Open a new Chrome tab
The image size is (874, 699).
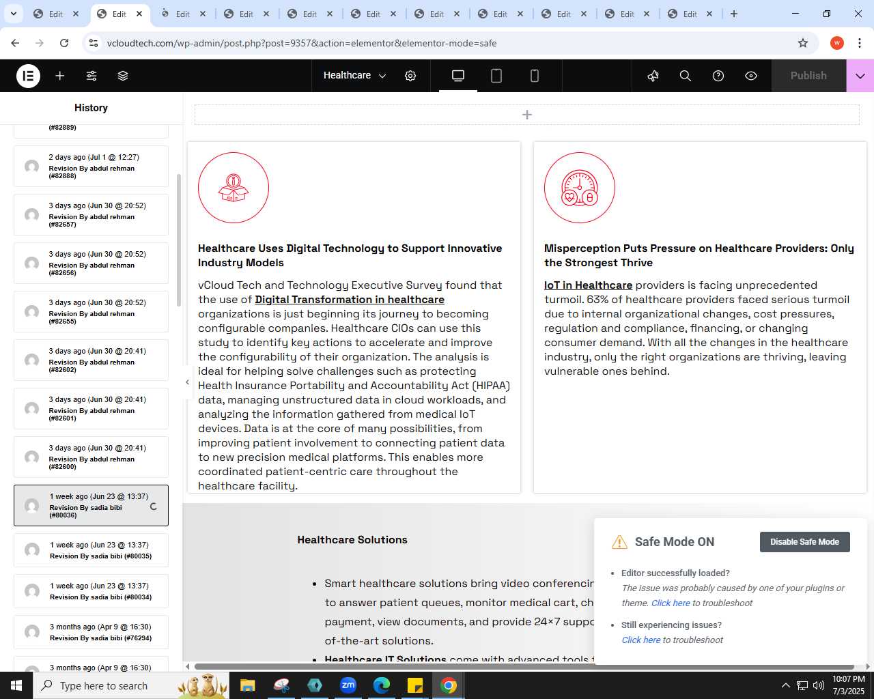coord(734,14)
